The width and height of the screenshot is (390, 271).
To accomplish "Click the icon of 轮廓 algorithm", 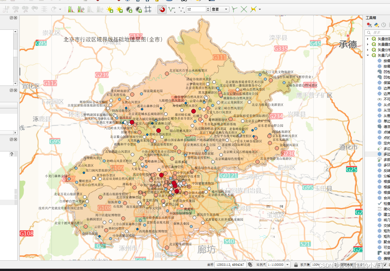I will [x=380, y=253].
